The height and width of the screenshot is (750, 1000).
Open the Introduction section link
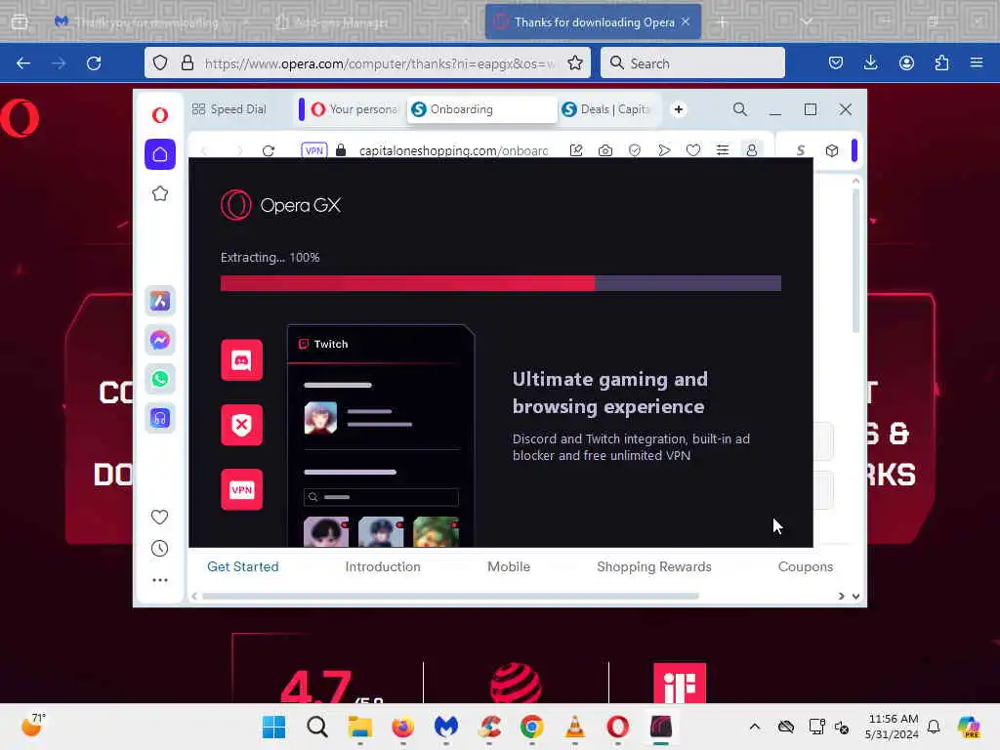(383, 567)
